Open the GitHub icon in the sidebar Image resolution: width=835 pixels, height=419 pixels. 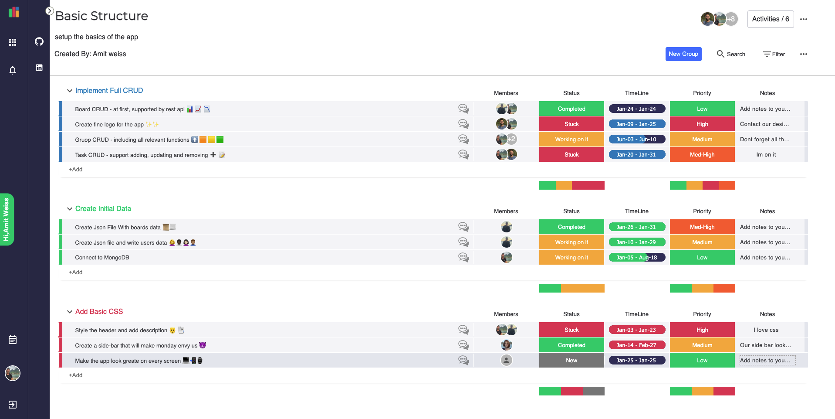(39, 41)
